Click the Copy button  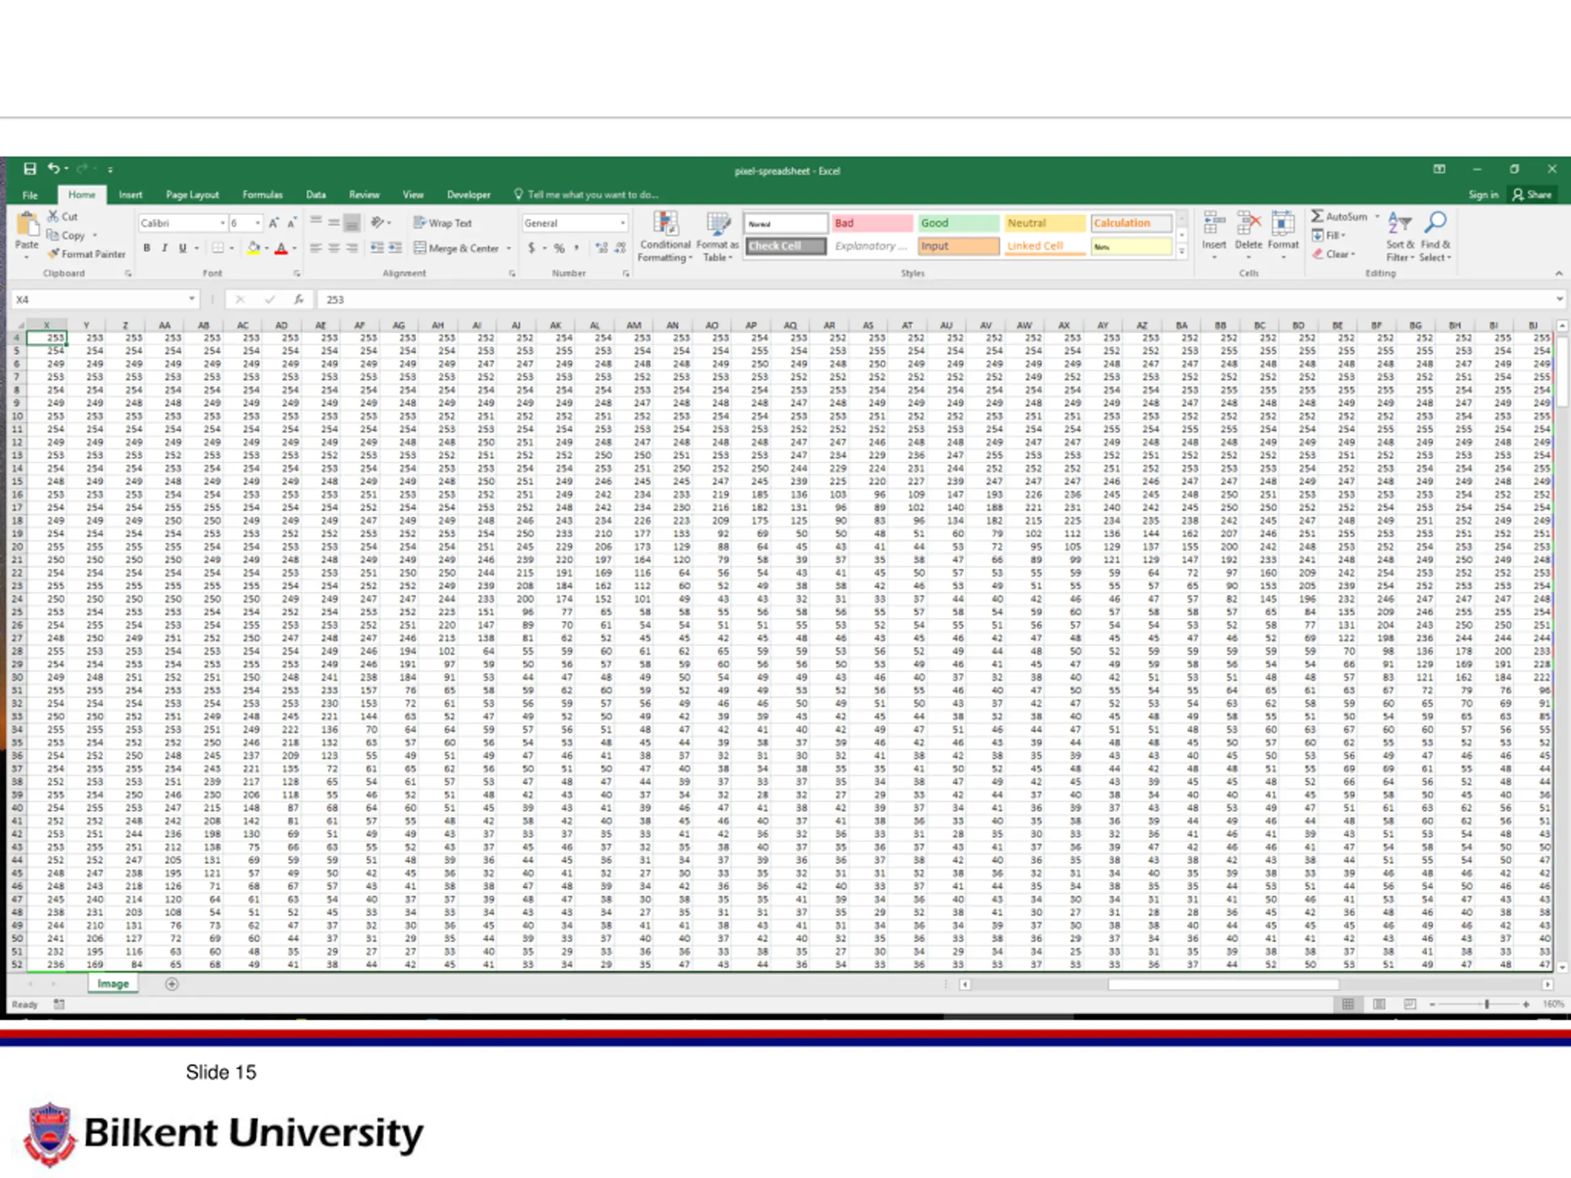tap(66, 235)
